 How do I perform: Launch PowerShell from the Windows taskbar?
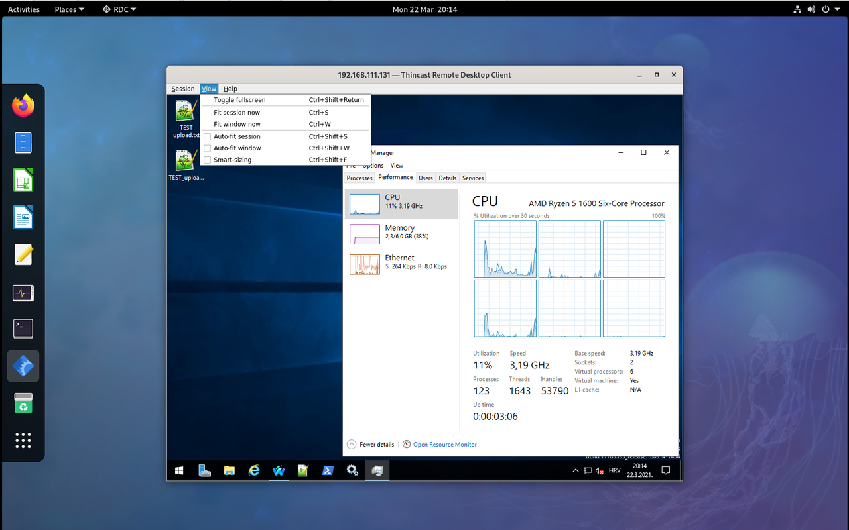coord(328,470)
